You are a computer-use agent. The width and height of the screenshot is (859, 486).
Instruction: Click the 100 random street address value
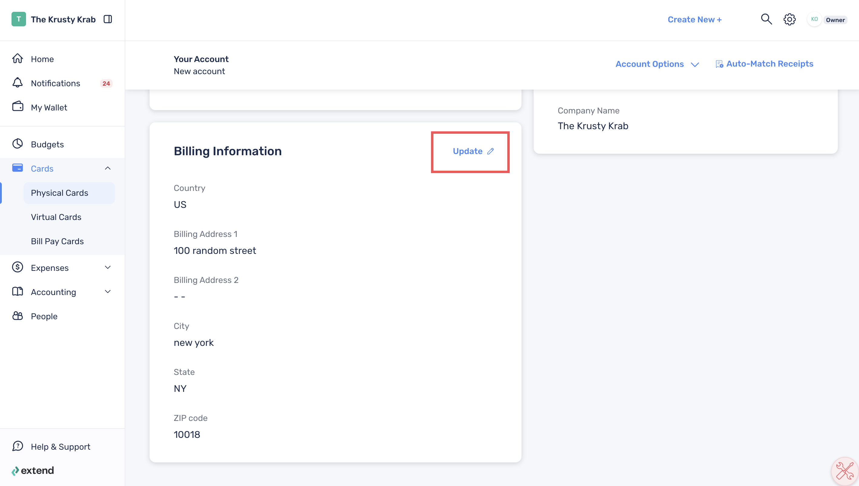pyautogui.click(x=215, y=251)
